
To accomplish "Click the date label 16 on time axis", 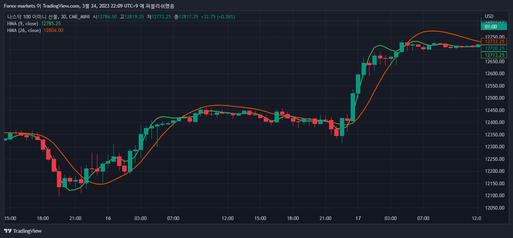I will (x=108, y=218).
